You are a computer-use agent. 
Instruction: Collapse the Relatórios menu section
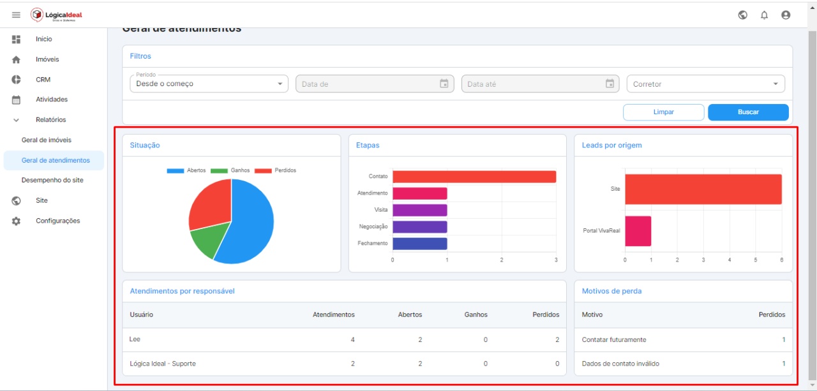17,120
